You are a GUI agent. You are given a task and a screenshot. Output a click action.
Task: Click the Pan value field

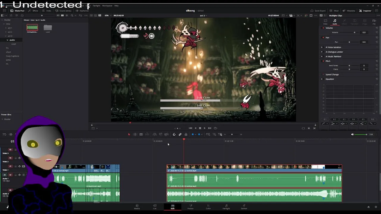tap(364, 42)
